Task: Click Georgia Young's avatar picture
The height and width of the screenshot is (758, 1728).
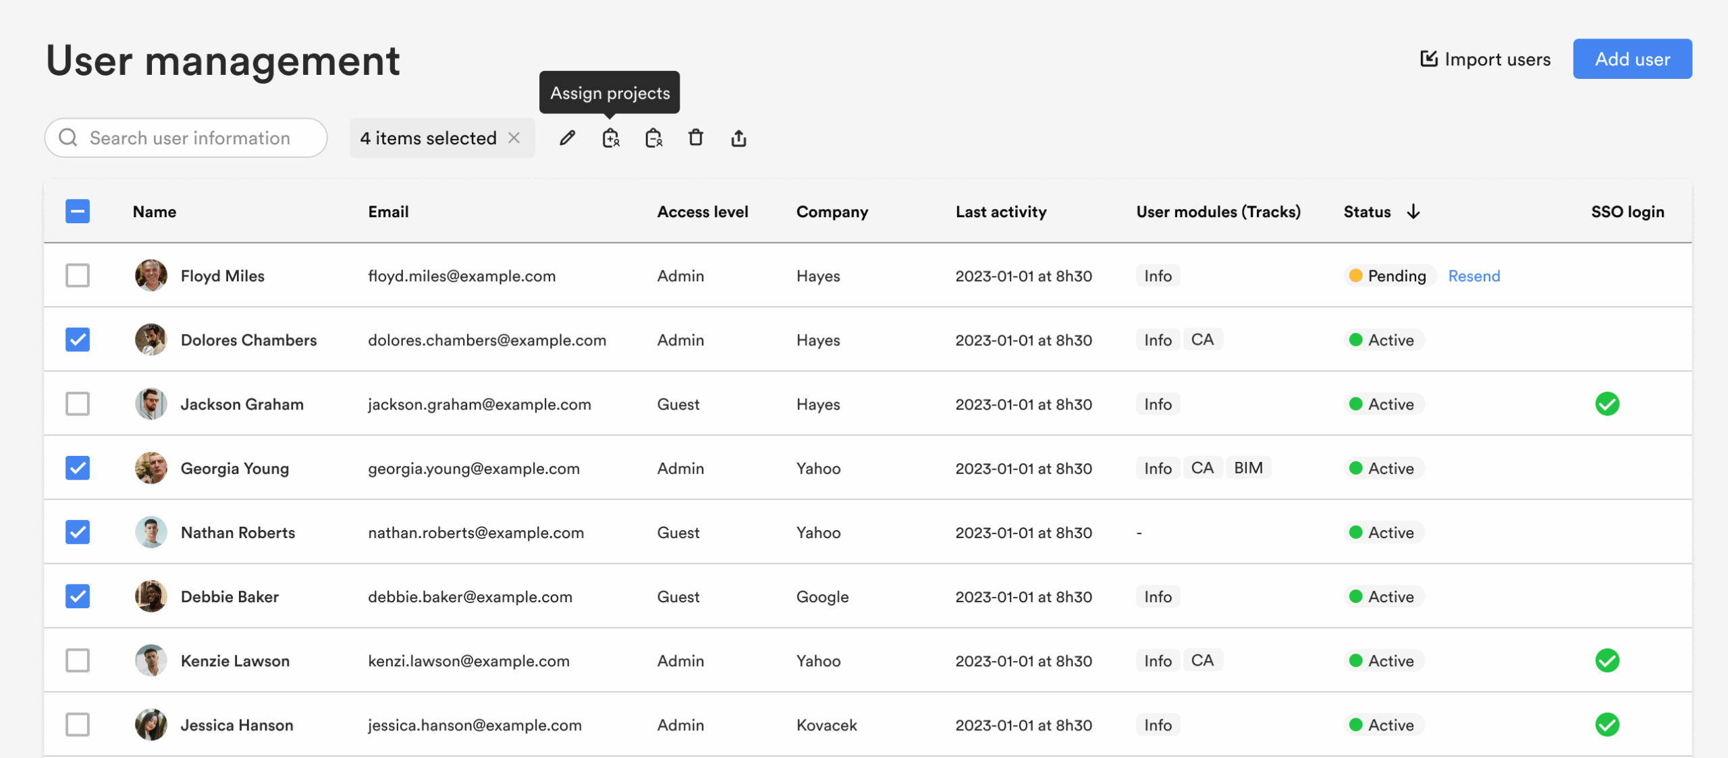Action: pos(151,468)
